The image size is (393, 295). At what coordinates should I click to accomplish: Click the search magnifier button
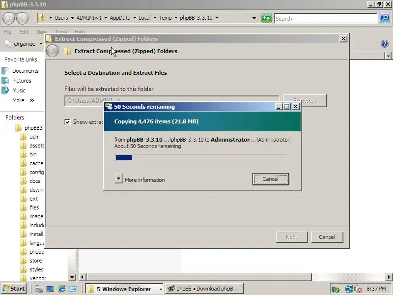point(385,18)
